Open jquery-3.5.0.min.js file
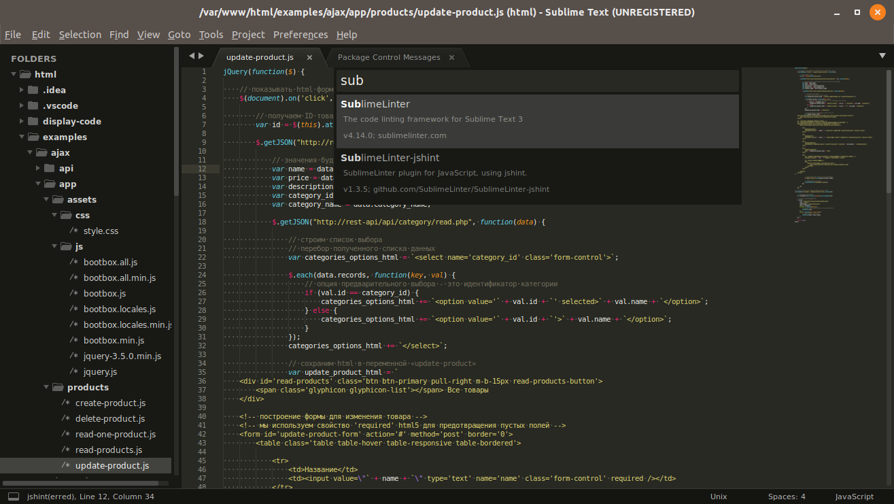Image resolution: width=894 pixels, height=504 pixels. coord(122,356)
